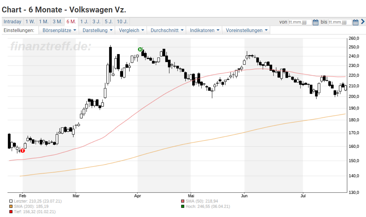Click 'Hoch: 246,55 (06.04.21)' legend text
The height and width of the screenshot is (217, 366).
208,206
